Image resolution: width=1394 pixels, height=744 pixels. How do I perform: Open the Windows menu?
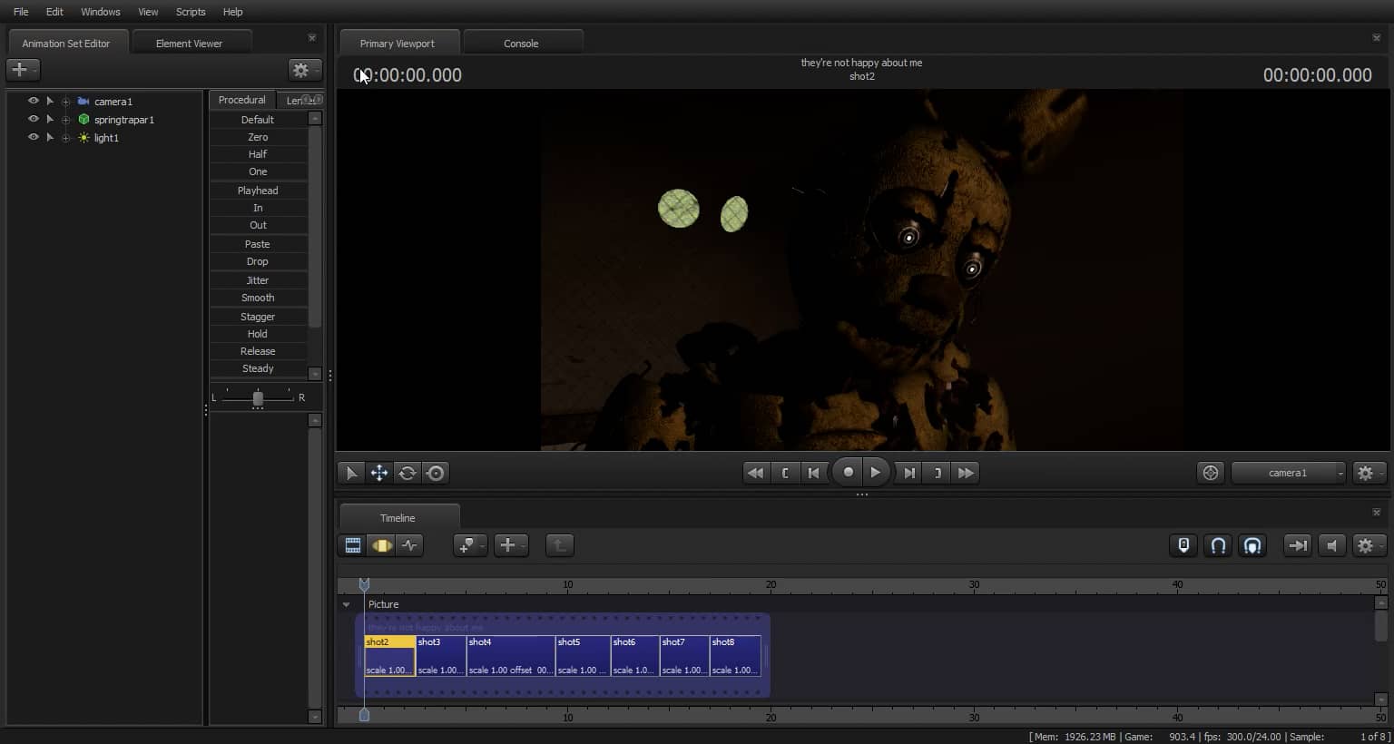(101, 12)
